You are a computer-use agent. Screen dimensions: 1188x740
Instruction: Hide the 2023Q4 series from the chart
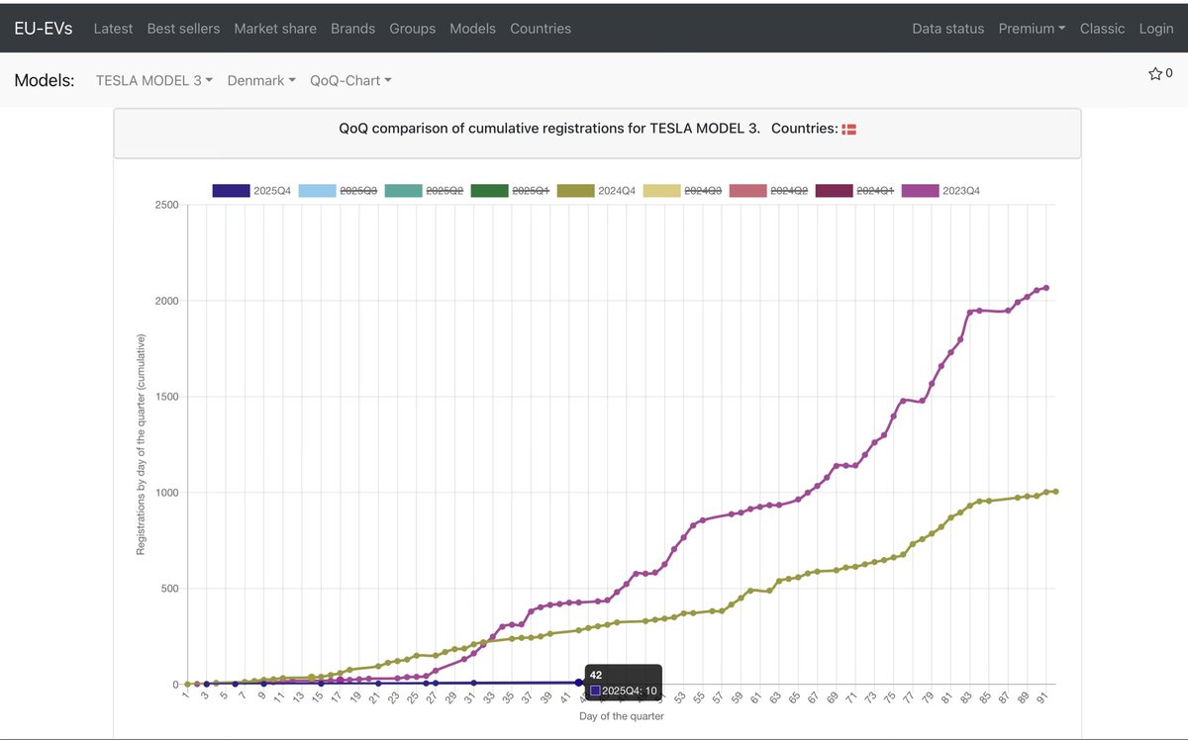(920, 190)
